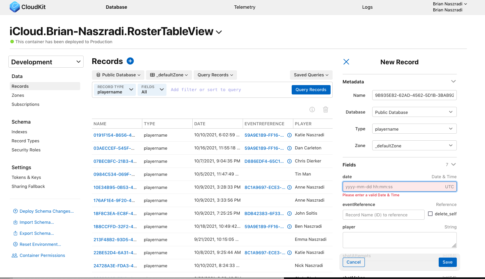Click the record Name input field
This screenshot has width=485, height=279.
(415, 95)
